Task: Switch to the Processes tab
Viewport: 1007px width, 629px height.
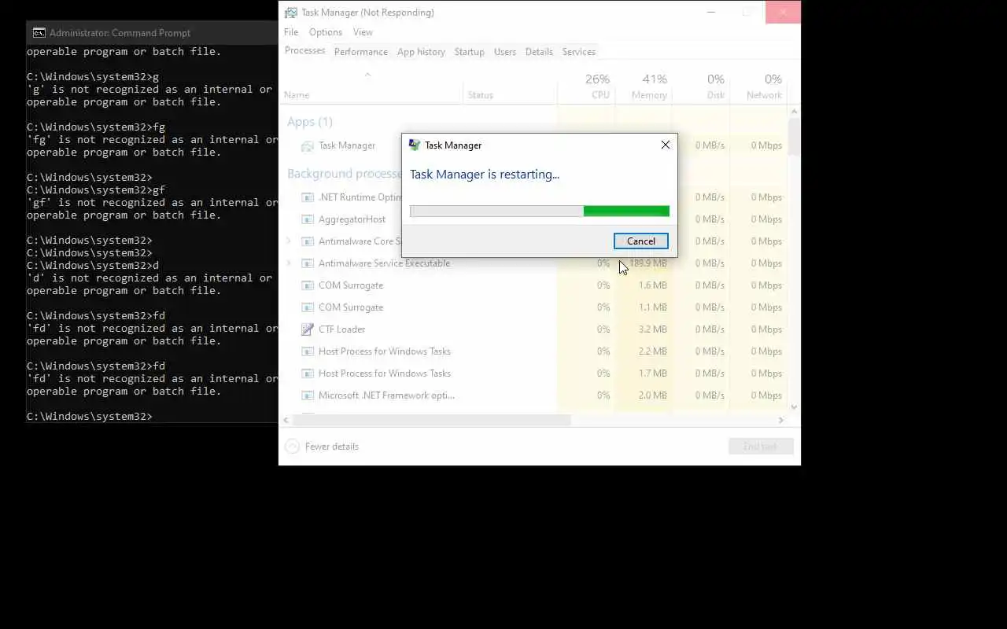Action: [x=304, y=51]
